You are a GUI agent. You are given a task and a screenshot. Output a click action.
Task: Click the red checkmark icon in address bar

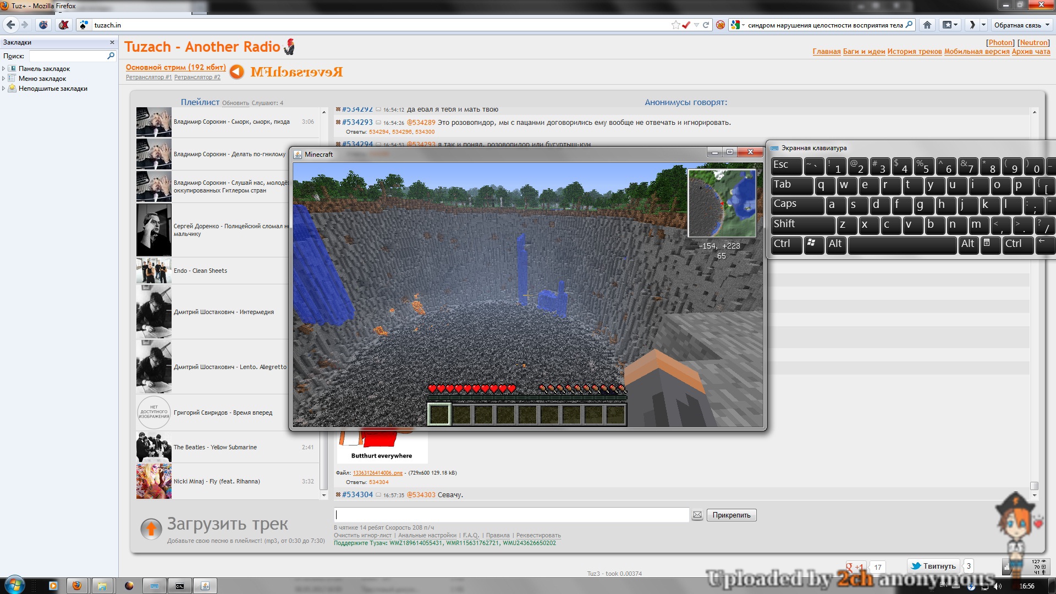point(686,25)
